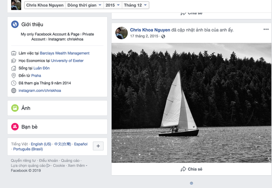Open the University of Exeter link
The image size is (272, 188).
click(67, 61)
